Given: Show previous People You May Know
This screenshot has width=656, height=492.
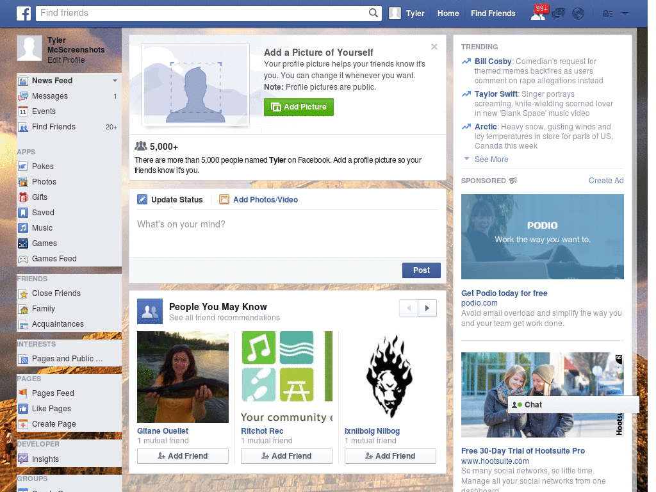Looking at the screenshot, I should [409, 308].
